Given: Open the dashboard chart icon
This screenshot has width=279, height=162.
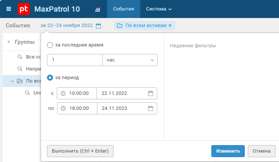Looking at the screenshot, I should (x=98, y=9).
